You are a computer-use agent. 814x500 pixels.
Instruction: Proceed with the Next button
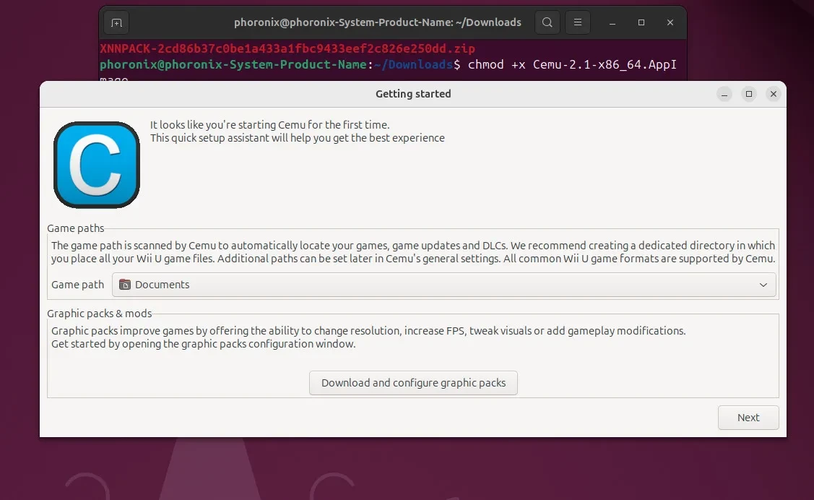coord(748,418)
